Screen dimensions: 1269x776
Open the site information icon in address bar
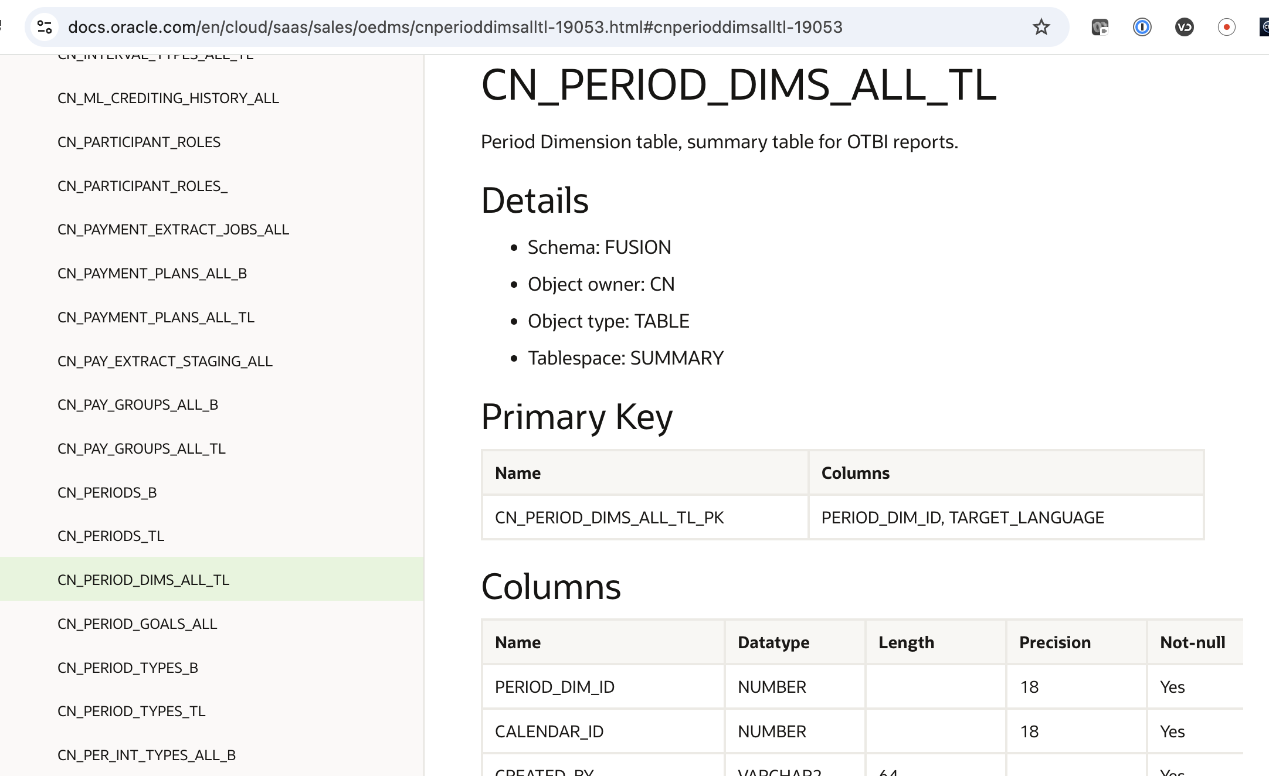[45, 27]
